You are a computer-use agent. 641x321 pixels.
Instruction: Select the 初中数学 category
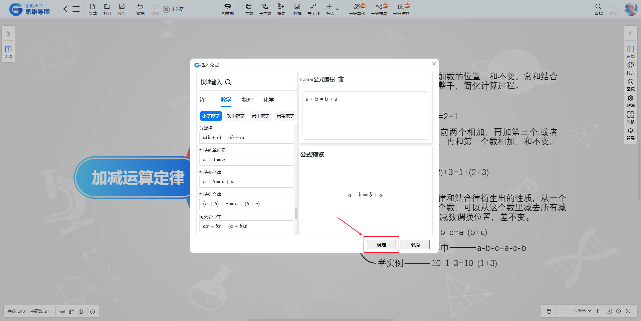pos(236,116)
